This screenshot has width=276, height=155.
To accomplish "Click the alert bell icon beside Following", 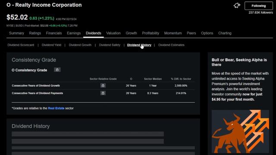I will [237, 6].
